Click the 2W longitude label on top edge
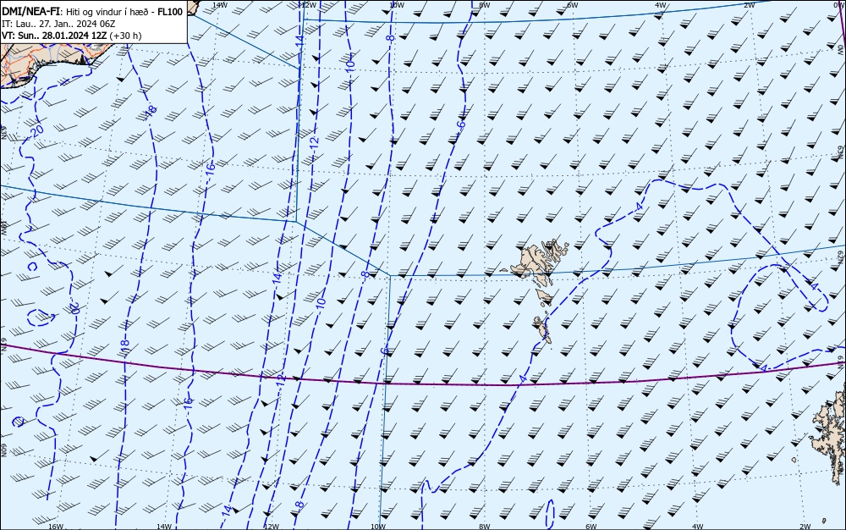 tap(749, 4)
